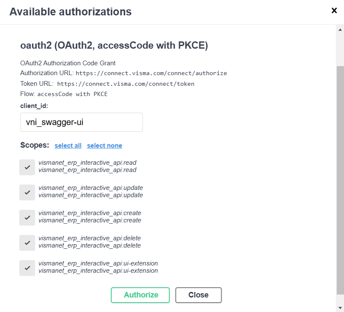Screen dimensions: 344x312
Task: Disable the vismanet_erp_interactive_api:update scope
Action: [x=27, y=192]
